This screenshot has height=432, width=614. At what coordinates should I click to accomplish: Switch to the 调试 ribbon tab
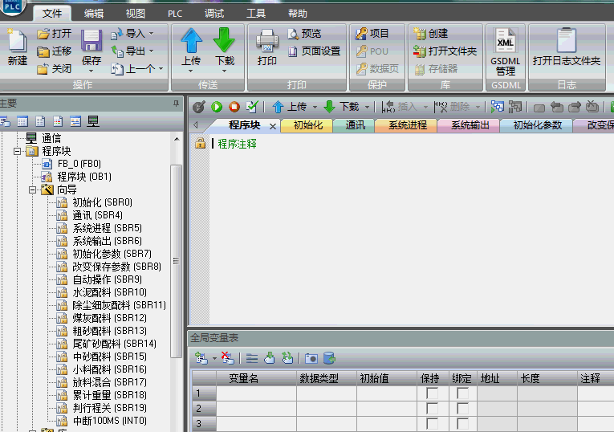[x=214, y=14]
